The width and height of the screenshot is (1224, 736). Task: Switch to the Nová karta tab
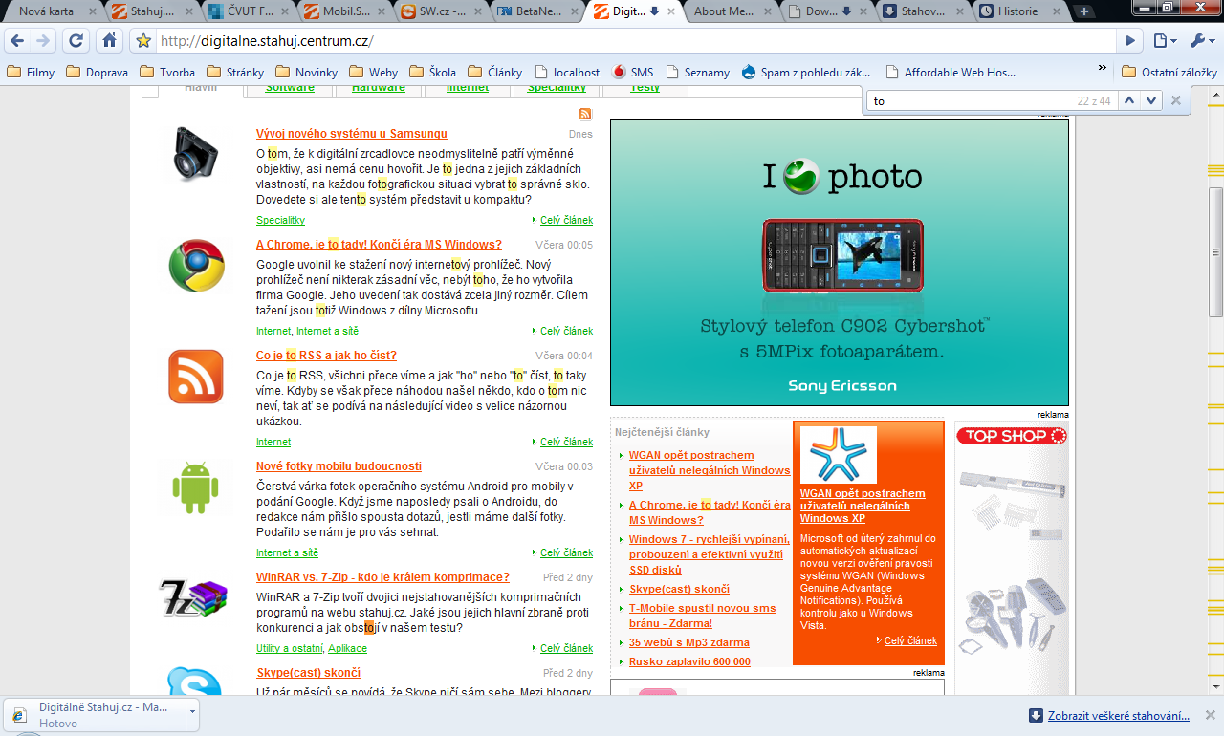tap(54, 11)
